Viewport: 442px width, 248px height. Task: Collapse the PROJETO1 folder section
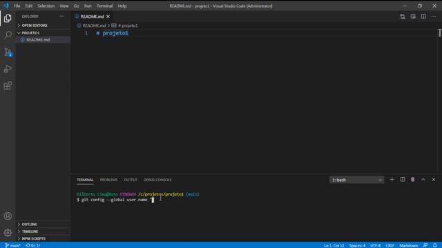(44, 33)
